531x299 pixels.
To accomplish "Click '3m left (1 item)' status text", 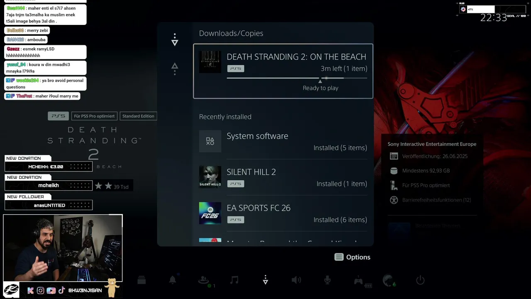I will [344, 69].
